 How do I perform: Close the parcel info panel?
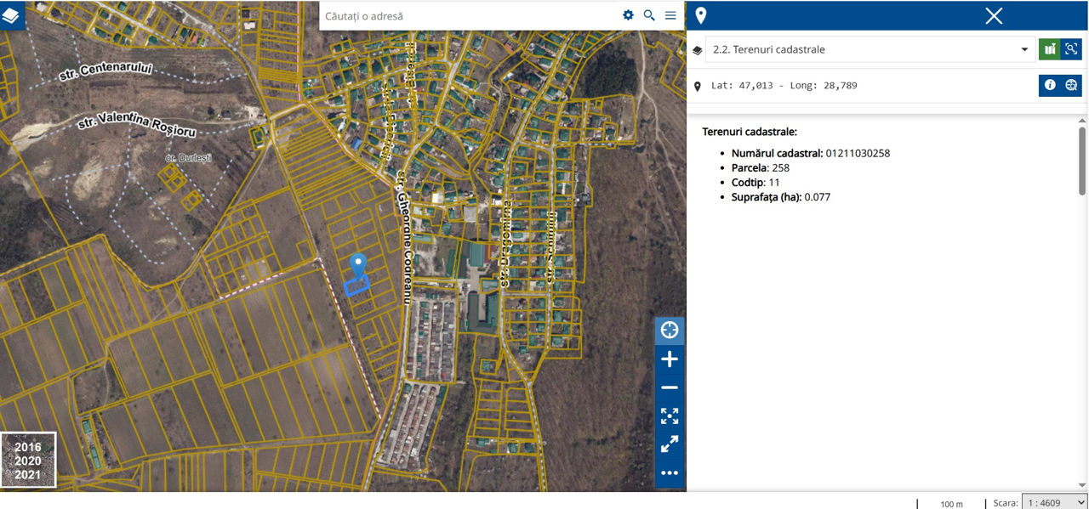tap(994, 15)
